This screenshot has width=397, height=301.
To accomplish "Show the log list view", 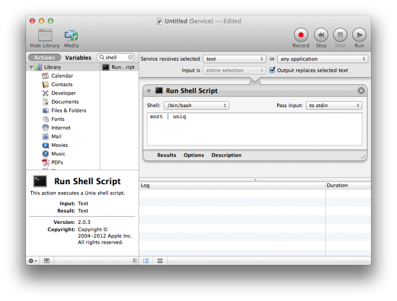I will coord(146,261).
